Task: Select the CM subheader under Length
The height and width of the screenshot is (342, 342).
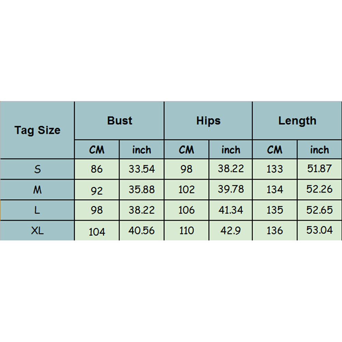Action: 275,149
